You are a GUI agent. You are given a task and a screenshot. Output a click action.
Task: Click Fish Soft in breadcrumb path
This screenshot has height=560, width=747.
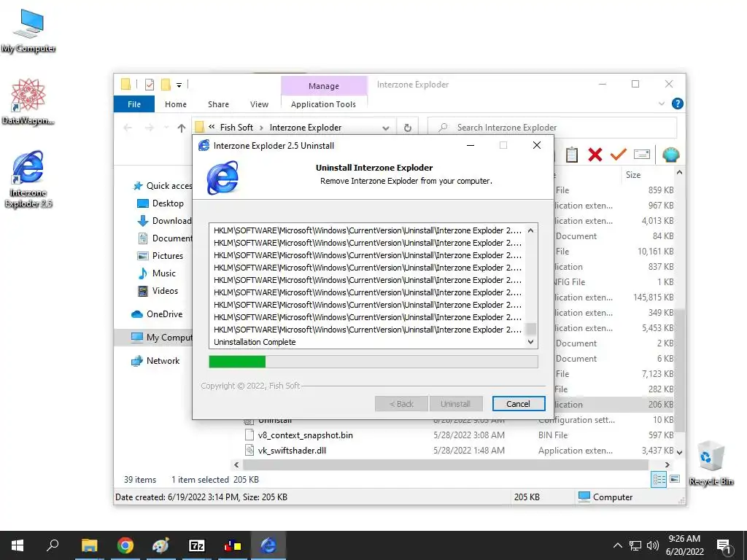click(236, 127)
